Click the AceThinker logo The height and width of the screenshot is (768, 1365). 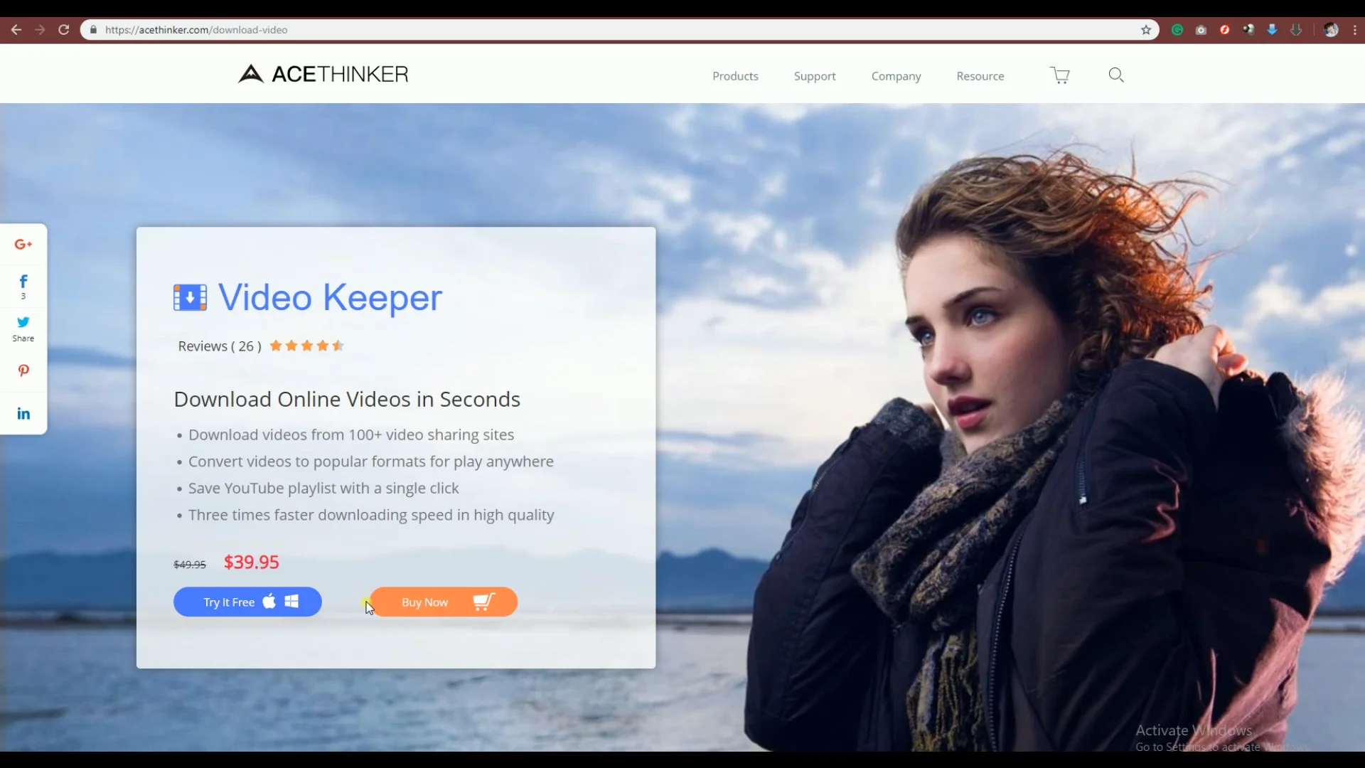point(323,74)
